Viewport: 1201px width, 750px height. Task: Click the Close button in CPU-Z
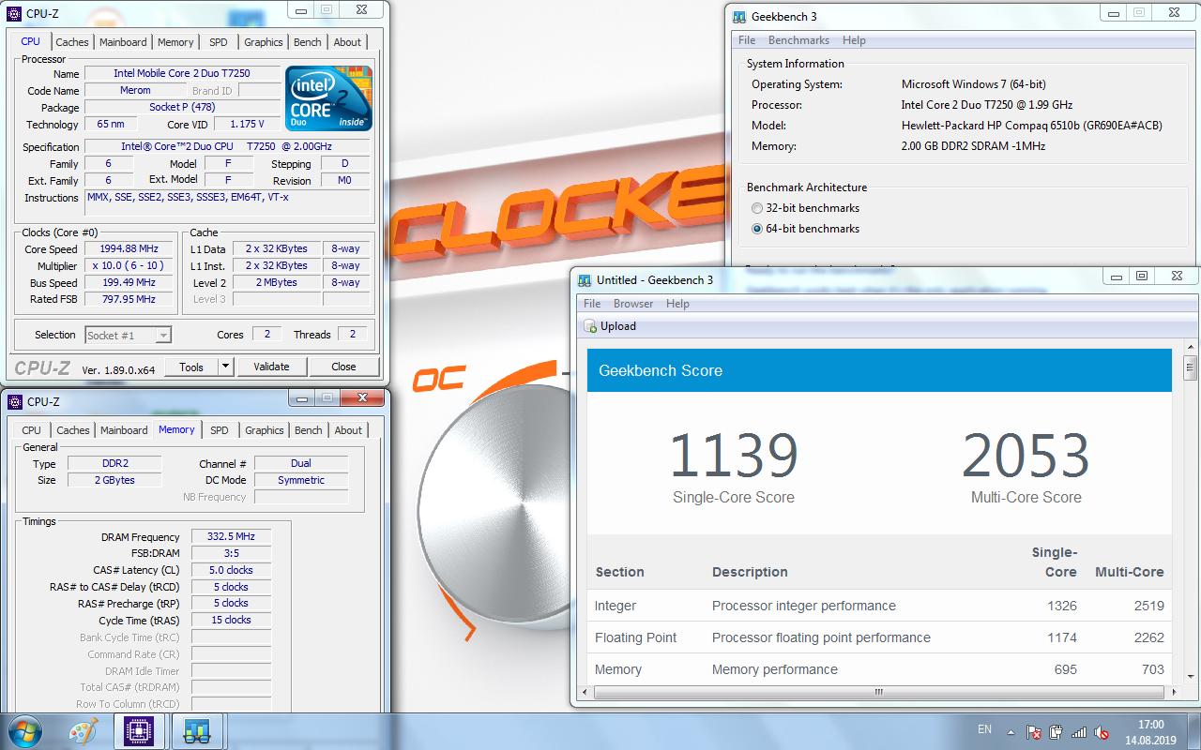343,367
